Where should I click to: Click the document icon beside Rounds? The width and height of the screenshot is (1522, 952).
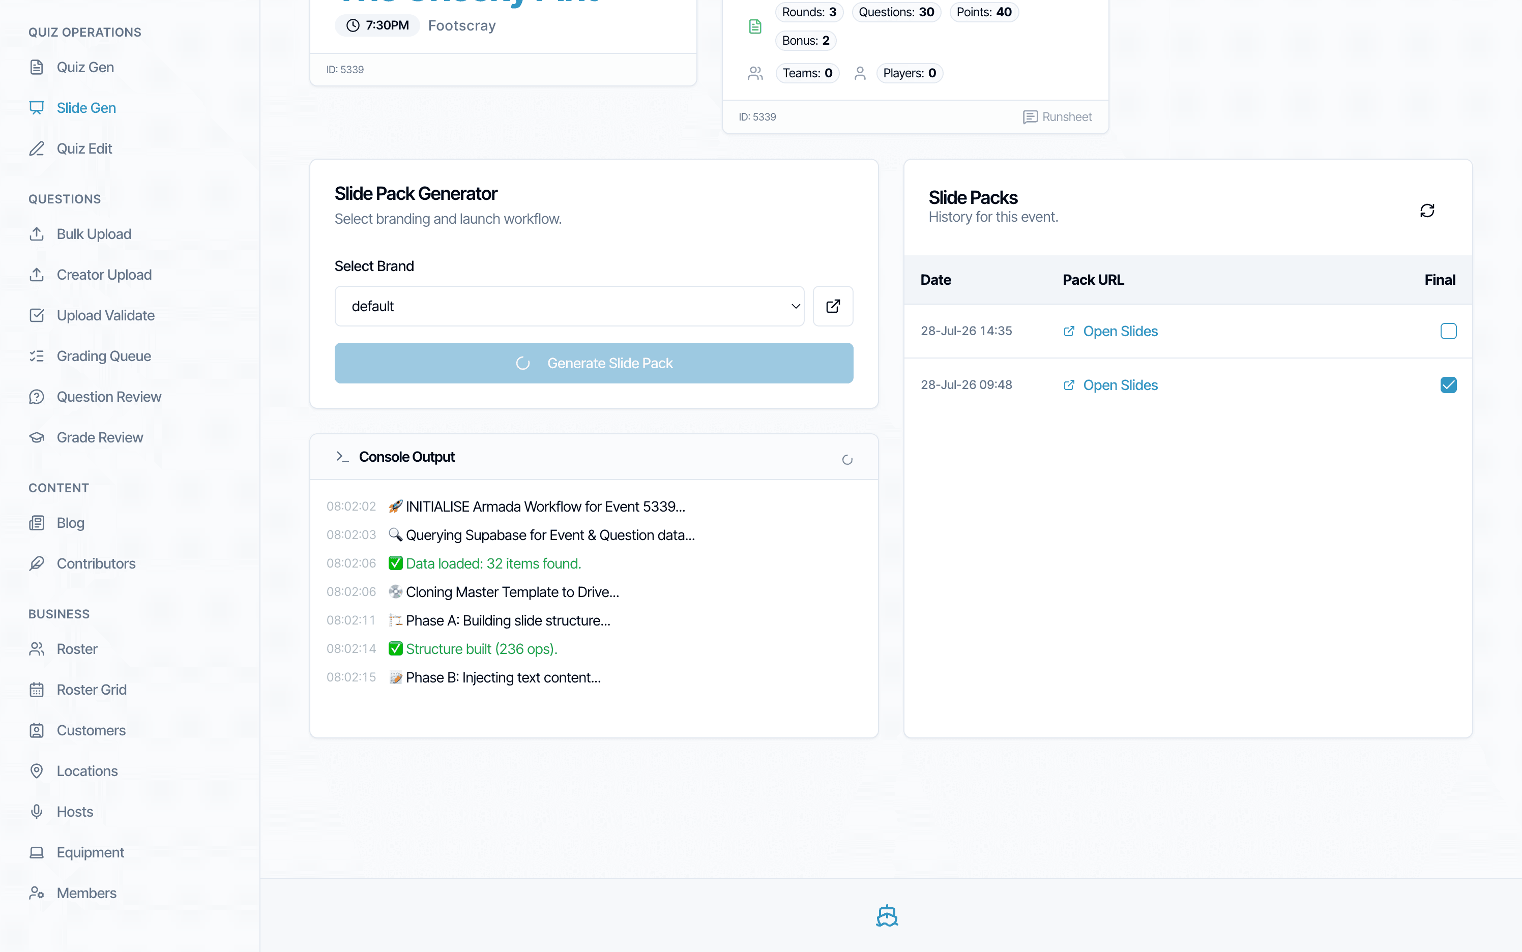tap(755, 26)
